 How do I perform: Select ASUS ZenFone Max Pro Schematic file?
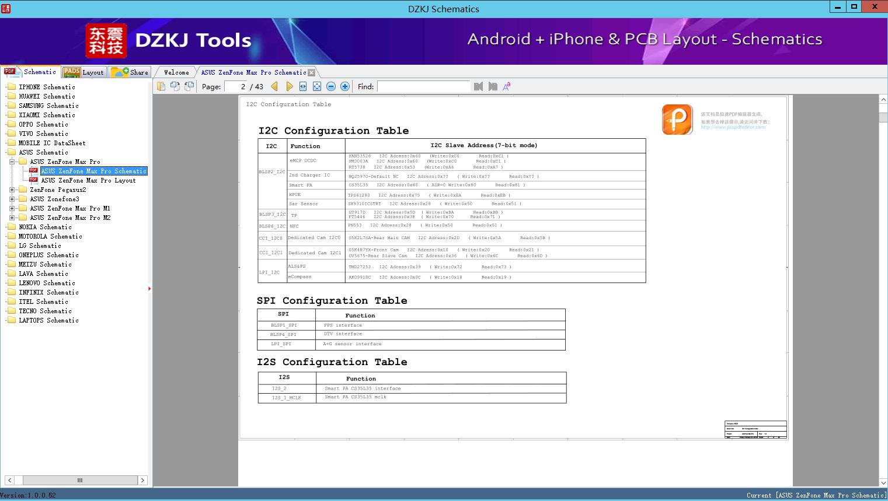click(x=93, y=171)
